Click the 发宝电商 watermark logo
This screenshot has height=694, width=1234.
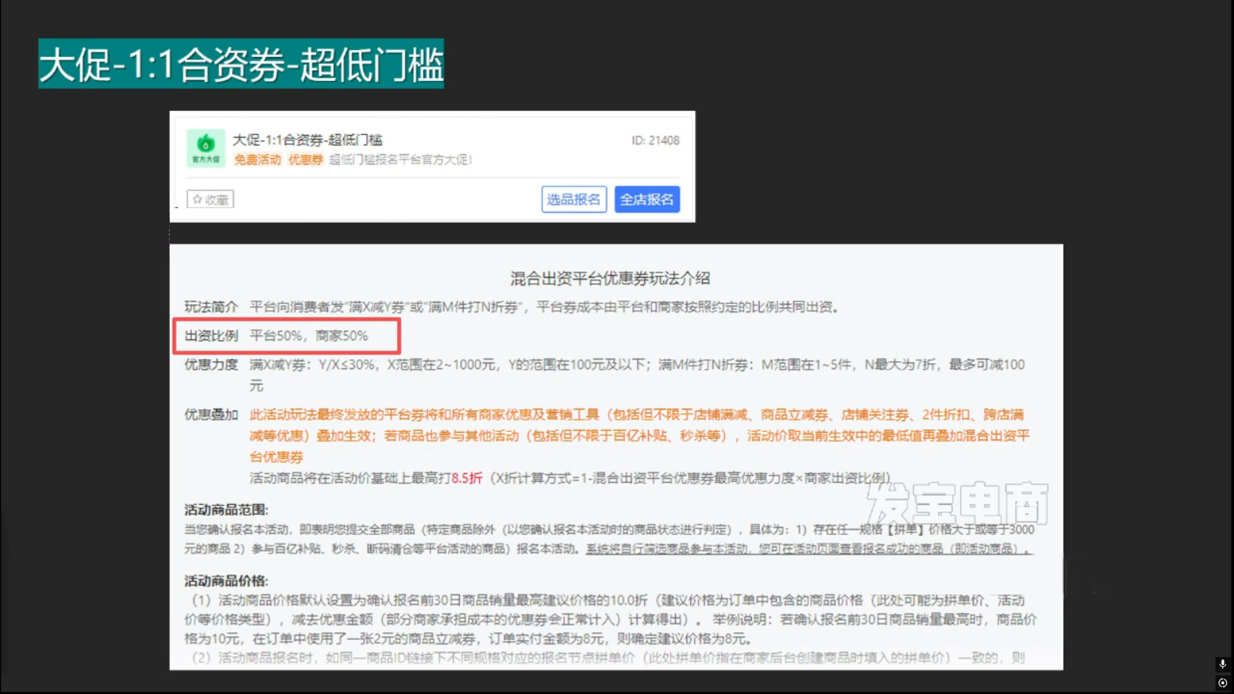(957, 504)
